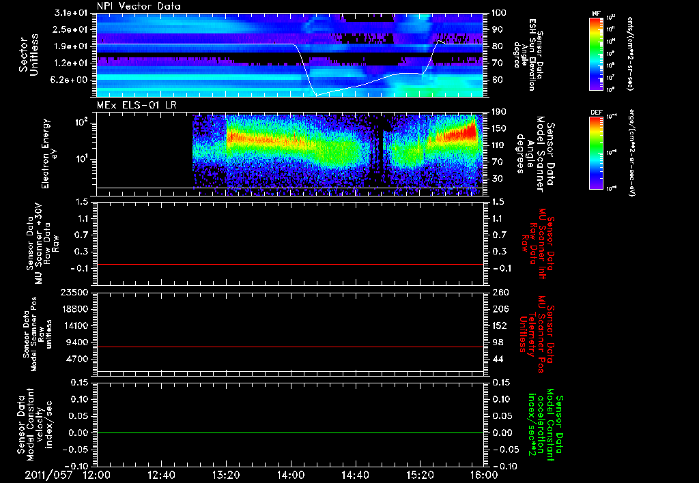Click the "9400" scanner position tick label
This screenshot has width=699, height=483.
[78, 342]
